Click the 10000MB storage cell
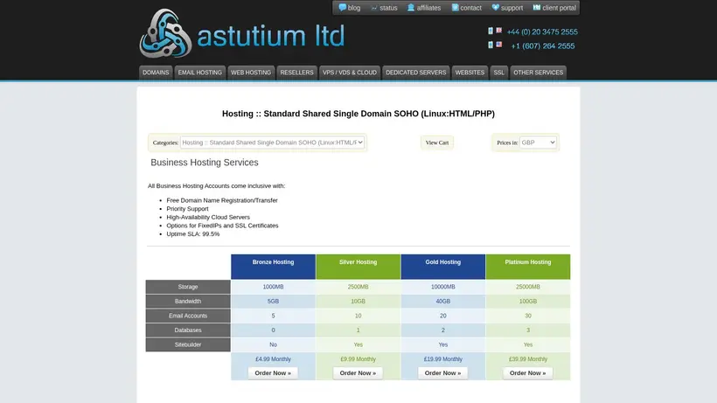The width and height of the screenshot is (717, 403). pos(443,287)
